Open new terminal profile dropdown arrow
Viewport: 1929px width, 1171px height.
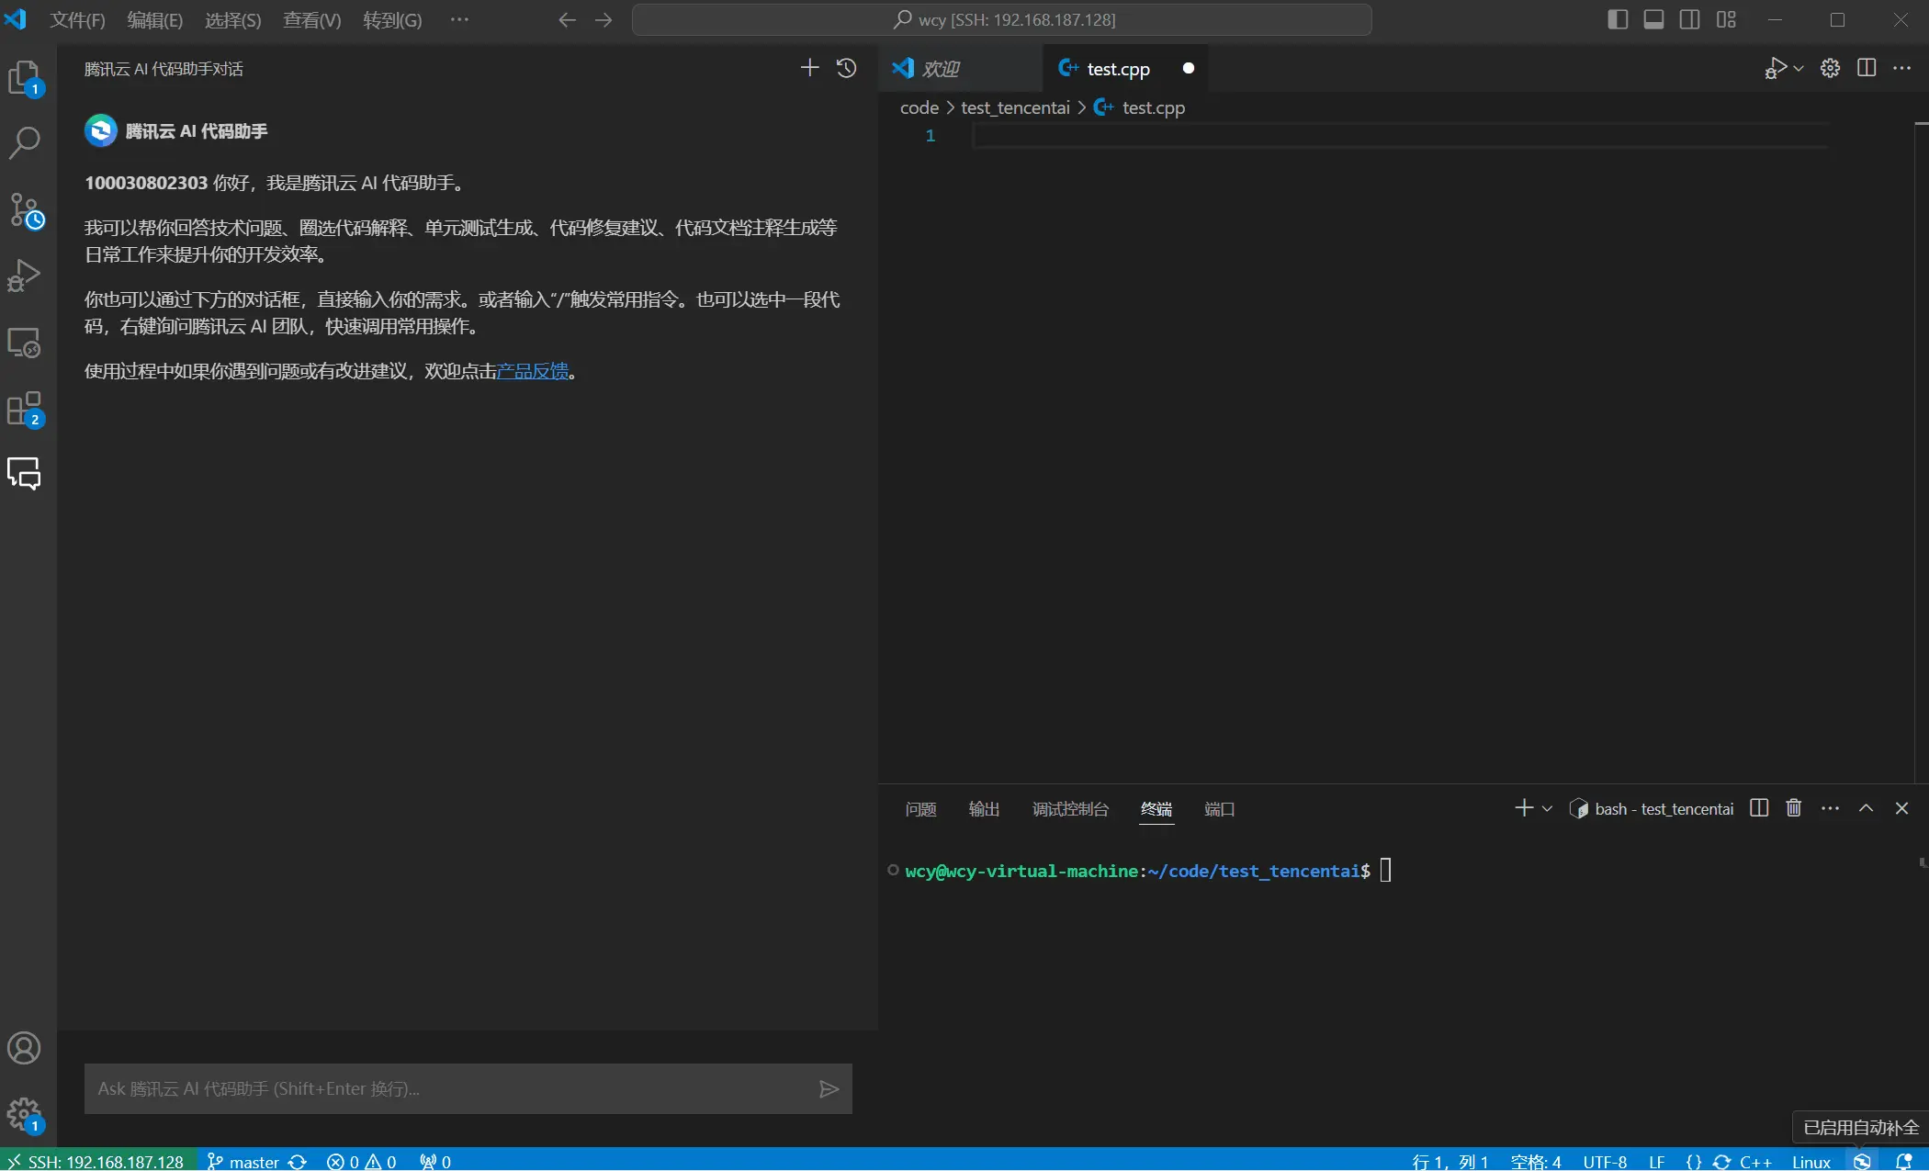point(1547,809)
